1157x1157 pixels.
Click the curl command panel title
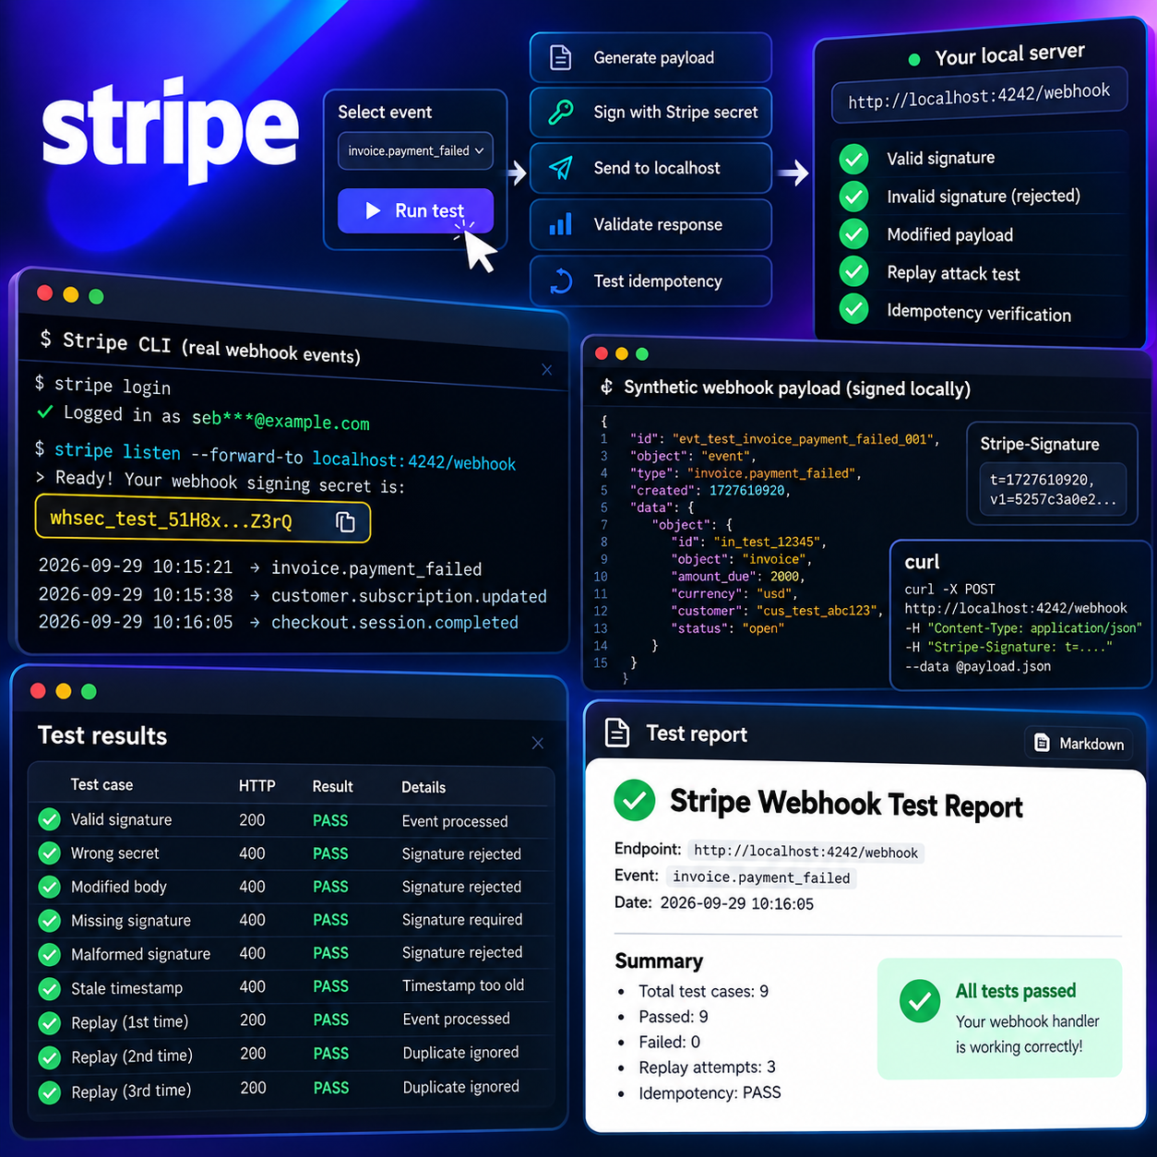tap(922, 562)
